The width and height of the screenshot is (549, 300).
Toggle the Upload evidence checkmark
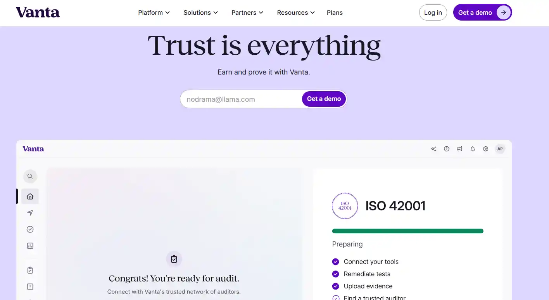coord(336,286)
